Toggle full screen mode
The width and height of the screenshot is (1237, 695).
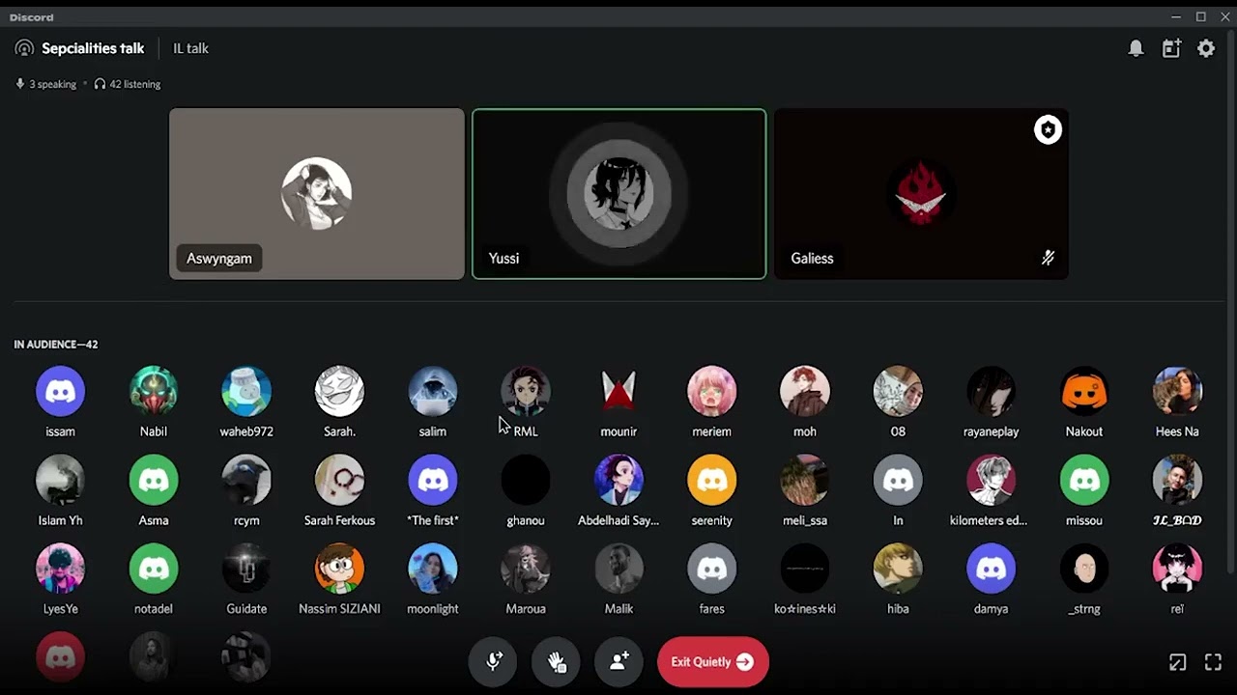1213,662
